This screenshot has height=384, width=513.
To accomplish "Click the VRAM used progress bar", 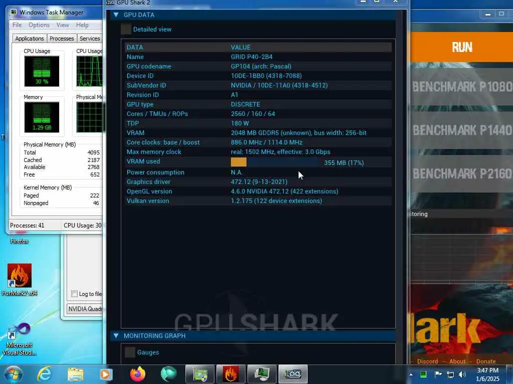I will [275, 162].
